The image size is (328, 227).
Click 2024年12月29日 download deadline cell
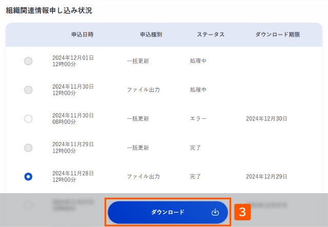266,177
